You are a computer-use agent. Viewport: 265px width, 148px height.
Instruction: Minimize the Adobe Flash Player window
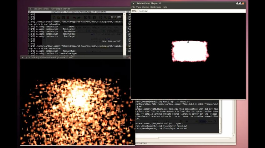(x=237, y=3)
